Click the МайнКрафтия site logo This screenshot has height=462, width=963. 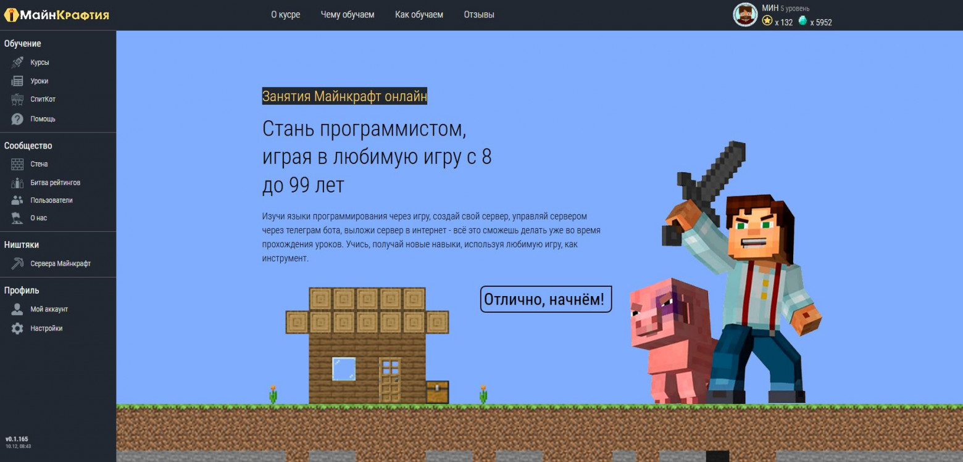click(56, 14)
